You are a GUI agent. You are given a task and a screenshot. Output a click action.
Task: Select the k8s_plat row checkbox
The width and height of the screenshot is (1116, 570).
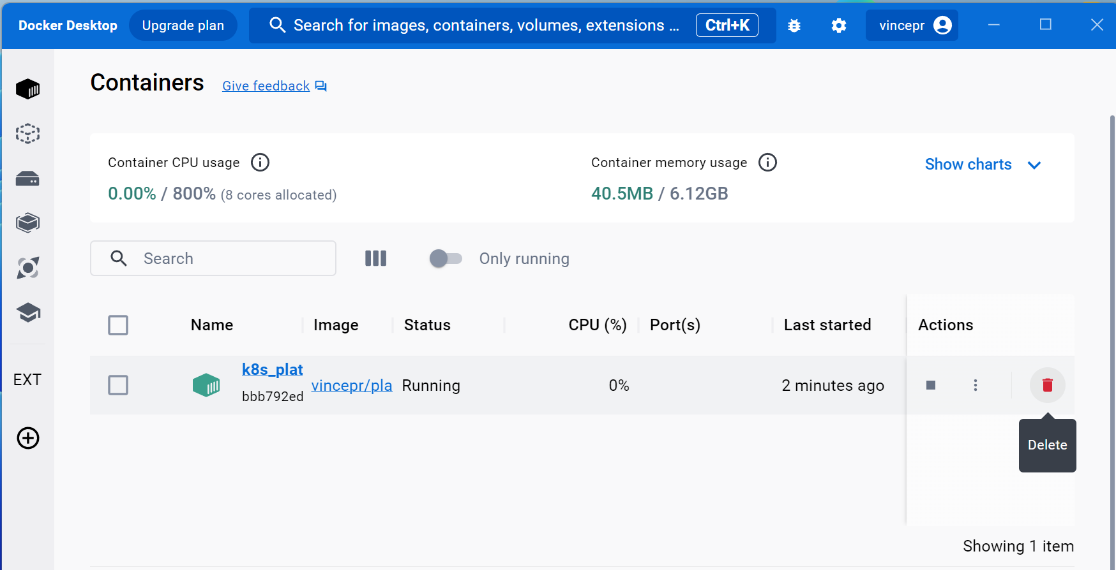(118, 385)
